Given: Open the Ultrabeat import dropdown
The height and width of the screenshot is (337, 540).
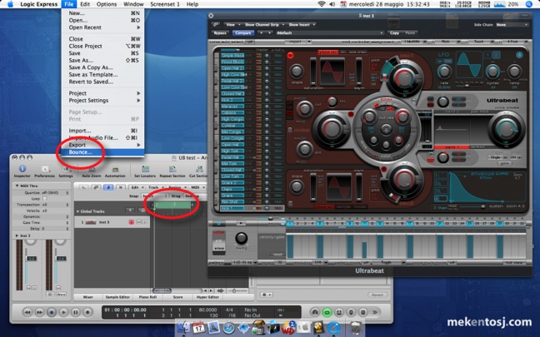Looking at the screenshot, I should coord(297,42).
